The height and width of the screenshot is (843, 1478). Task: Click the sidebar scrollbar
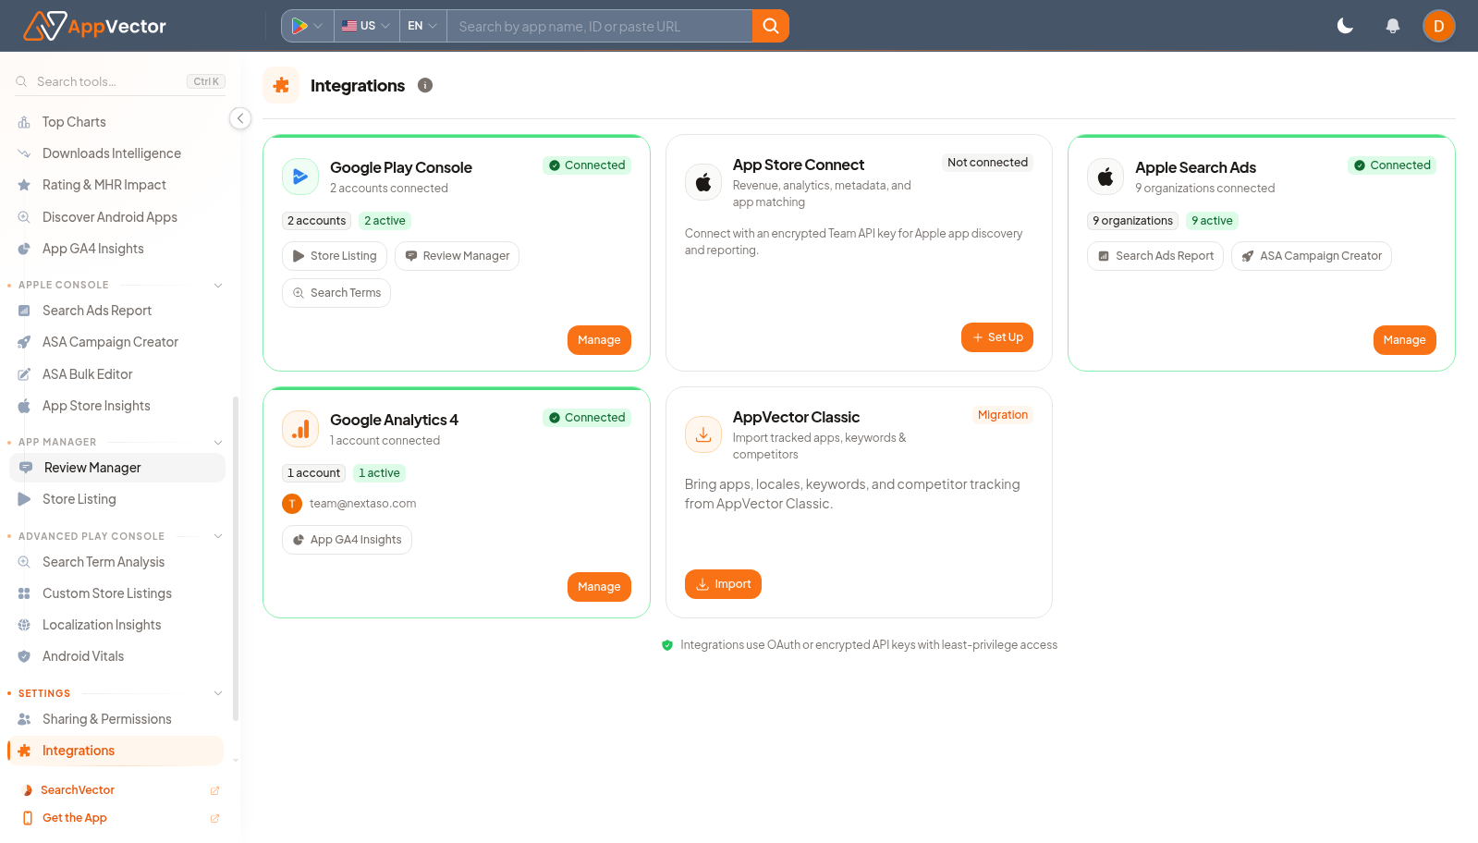pyautogui.click(x=236, y=558)
